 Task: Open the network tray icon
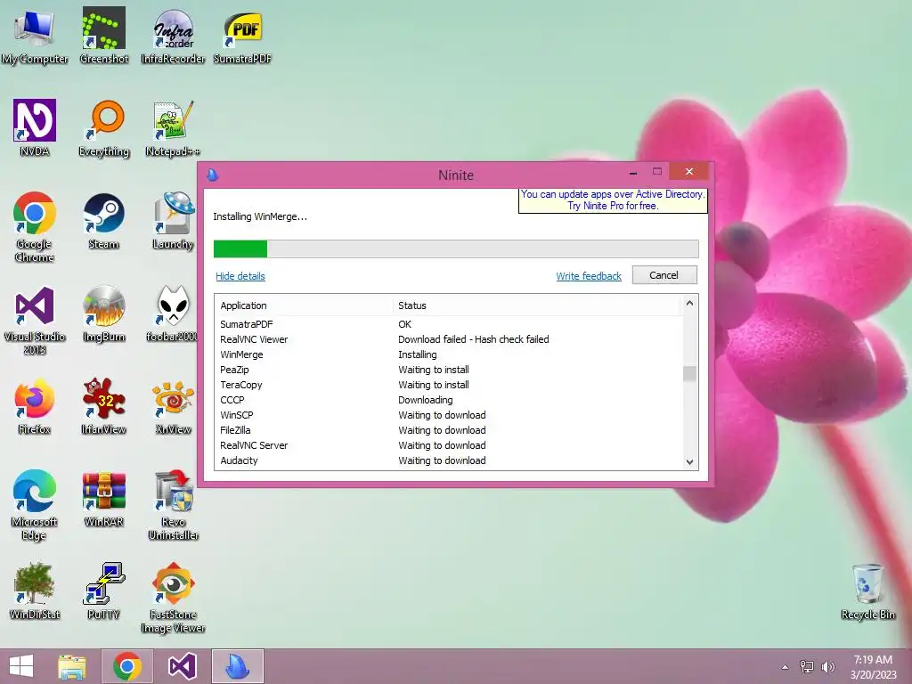[x=807, y=667]
